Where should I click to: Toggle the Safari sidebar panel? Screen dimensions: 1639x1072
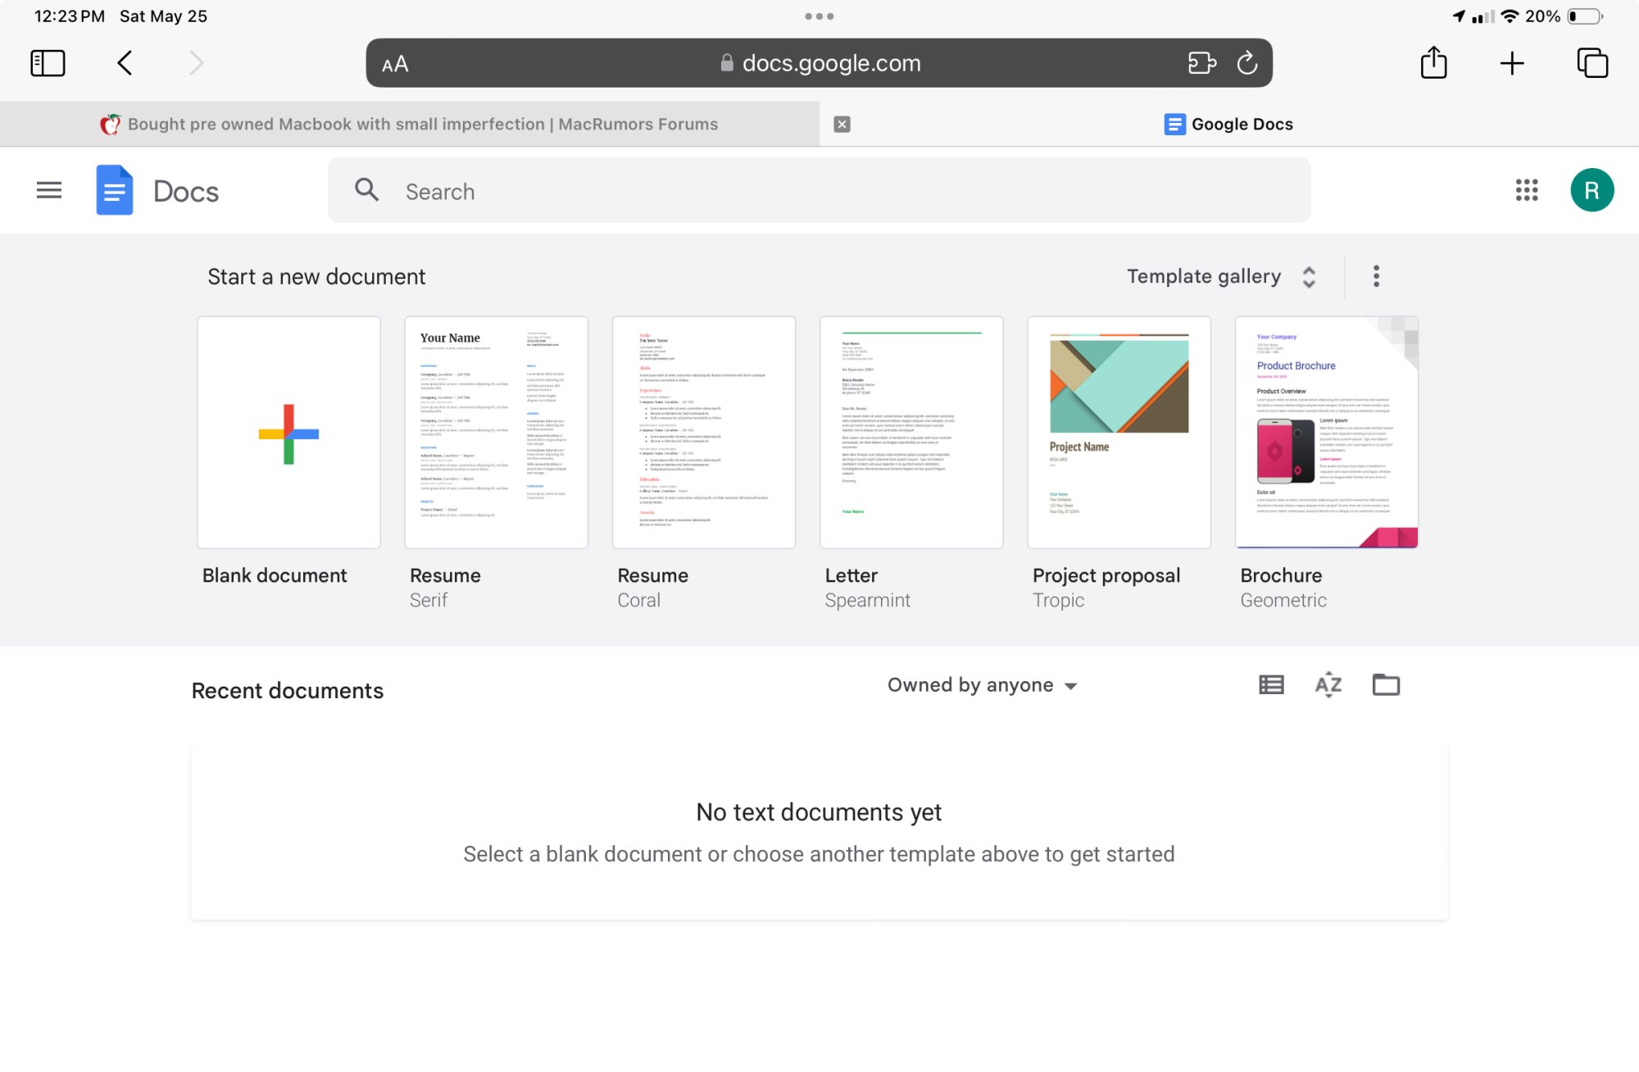point(48,63)
